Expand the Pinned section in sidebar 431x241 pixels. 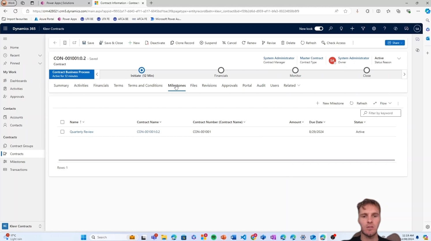click(x=40, y=63)
